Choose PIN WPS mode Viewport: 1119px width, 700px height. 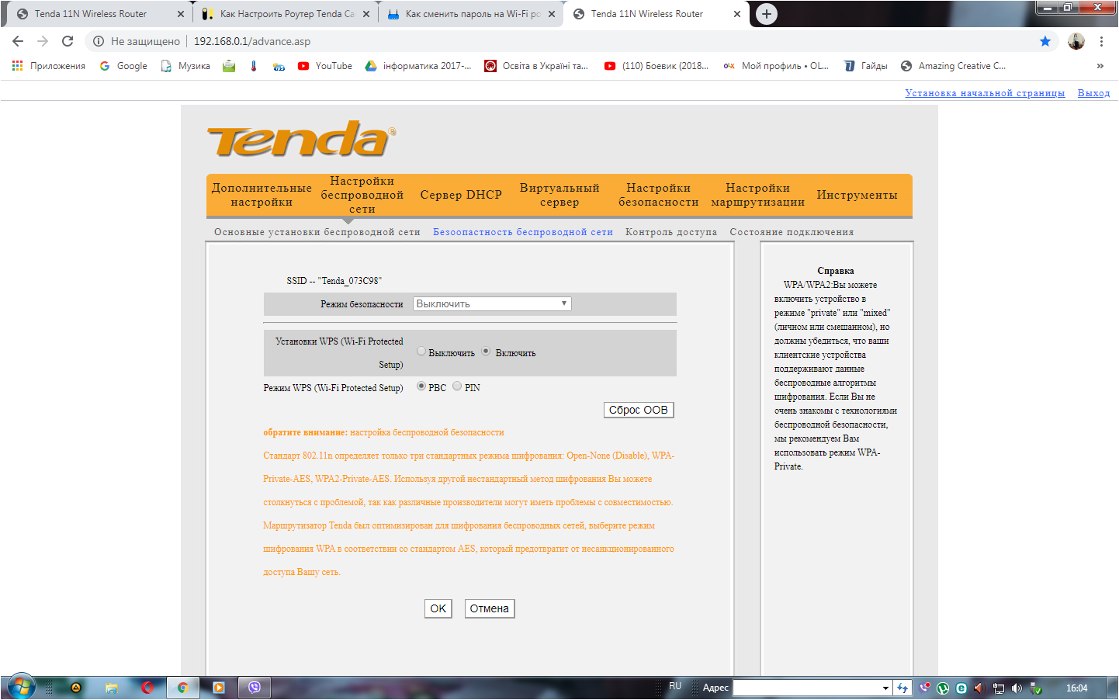point(457,386)
